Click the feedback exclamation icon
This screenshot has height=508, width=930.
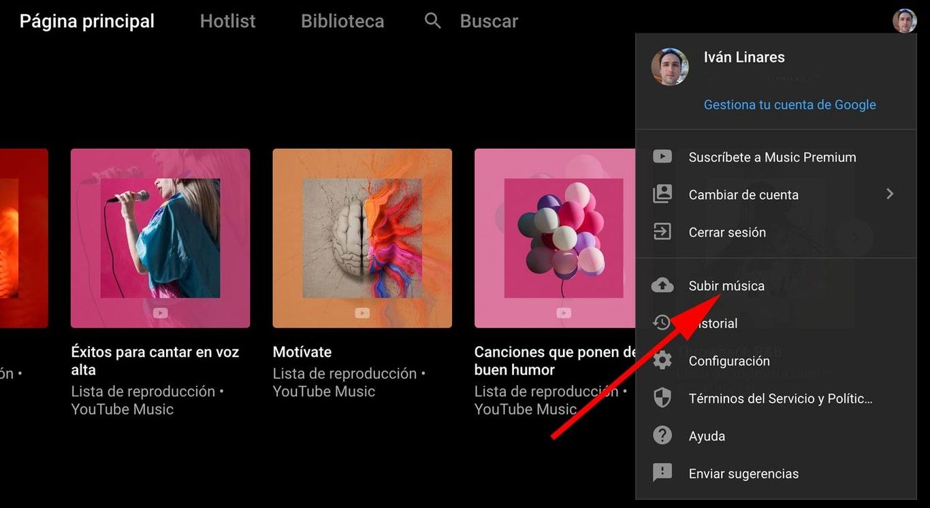coord(662,473)
